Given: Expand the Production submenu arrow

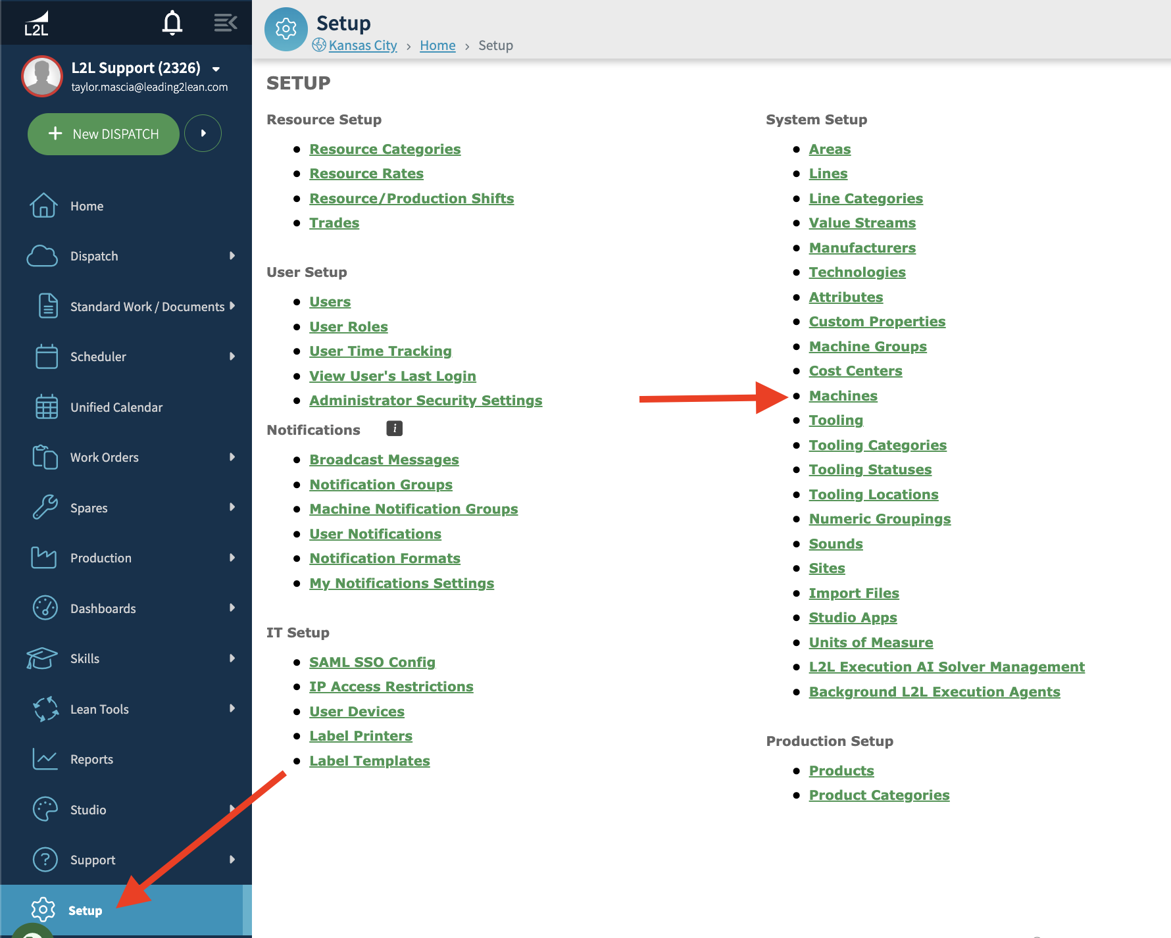Looking at the screenshot, I should [x=232, y=558].
